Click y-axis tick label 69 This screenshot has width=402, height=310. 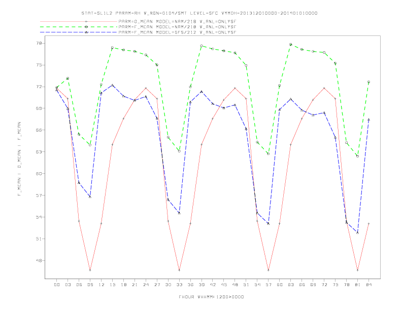39,108
